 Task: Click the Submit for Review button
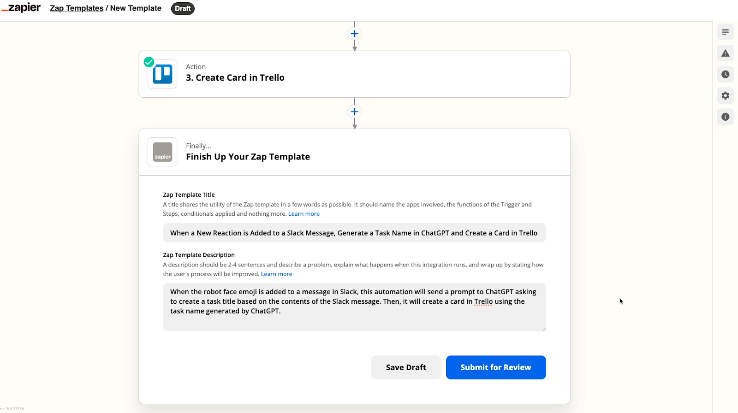click(496, 367)
